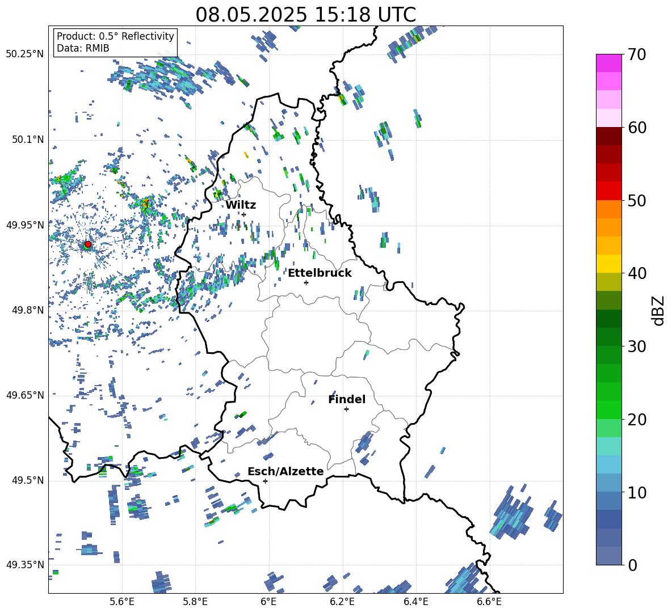Click the Wiltz city label
The width and height of the screenshot is (672, 613).
241,205
